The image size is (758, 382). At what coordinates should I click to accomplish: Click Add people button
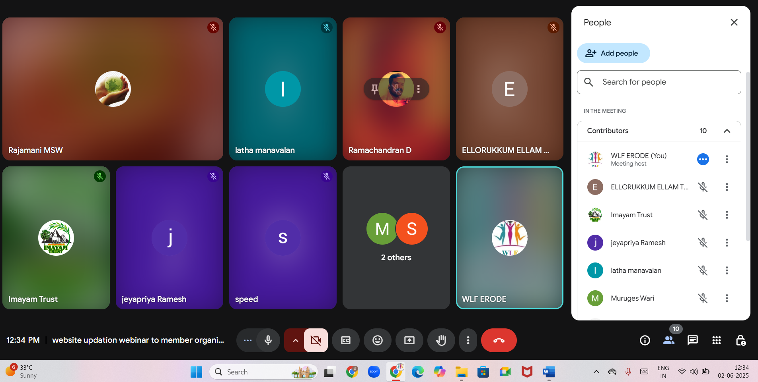[613, 53]
